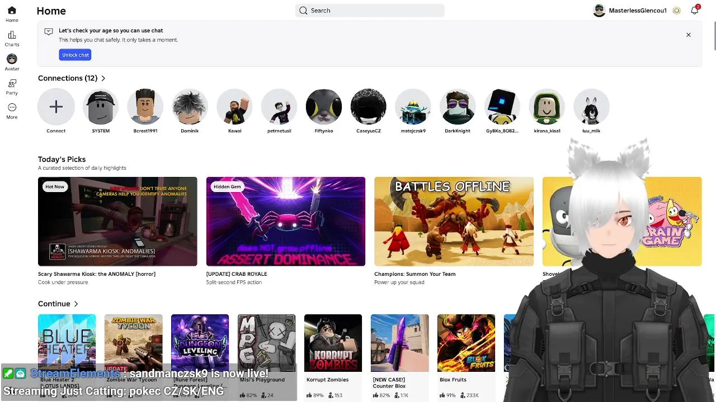This screenshot has width=716, height=402.
Task: Click the Connect plus button
Action: click(x=56, y=107)
